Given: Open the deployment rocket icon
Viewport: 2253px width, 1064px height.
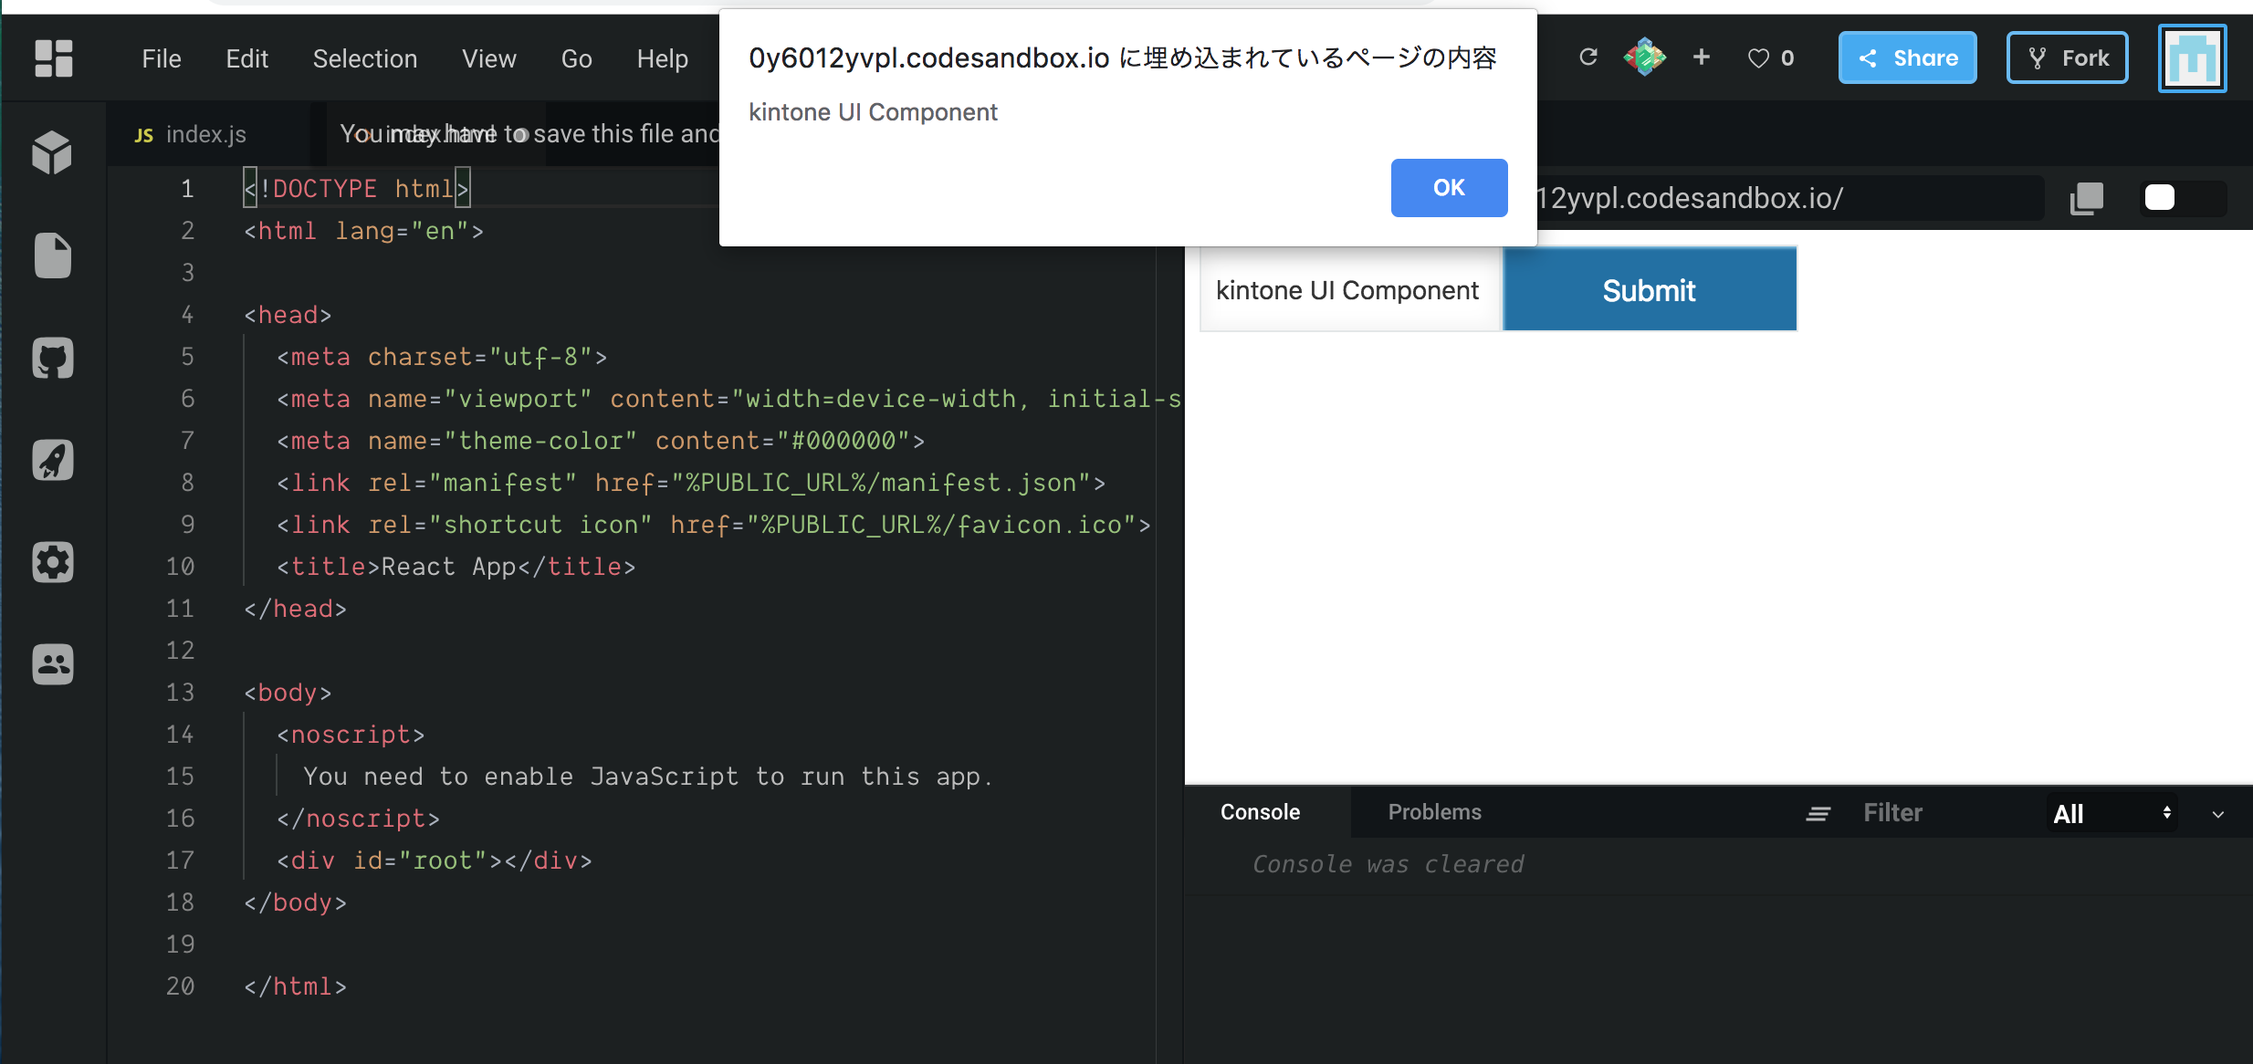Looking at the screenshot, I should (x=53, y=460).
